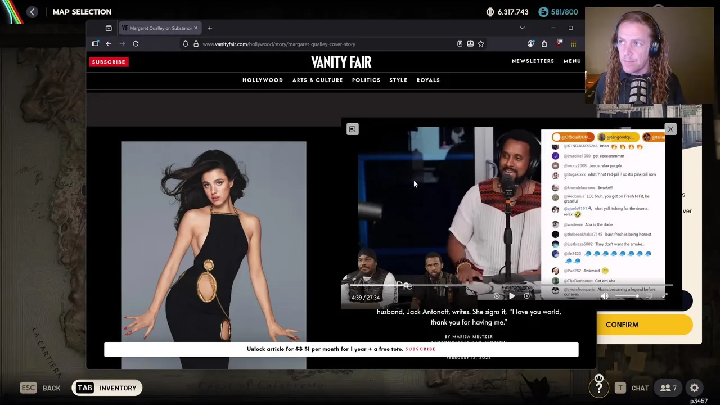
Task: Open the extensions puzzle icon
Action: 544,44
